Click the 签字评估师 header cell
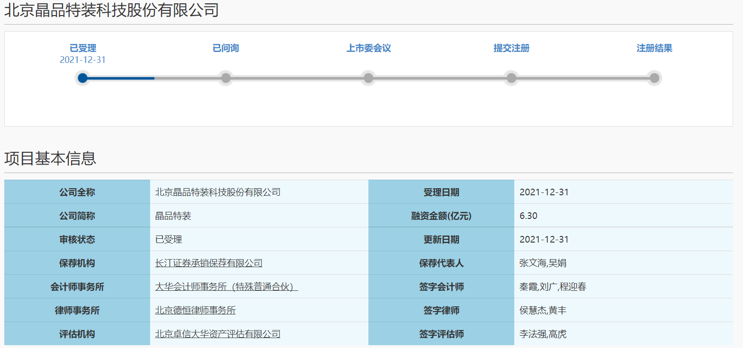Viewport: 743px width, 348px height. click(441, 334)
